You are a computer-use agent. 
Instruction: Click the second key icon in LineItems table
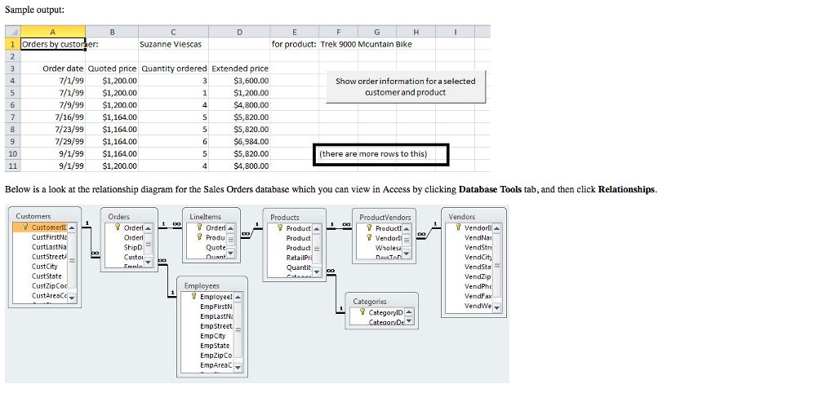pyautogui.click(x=199, y=237)
